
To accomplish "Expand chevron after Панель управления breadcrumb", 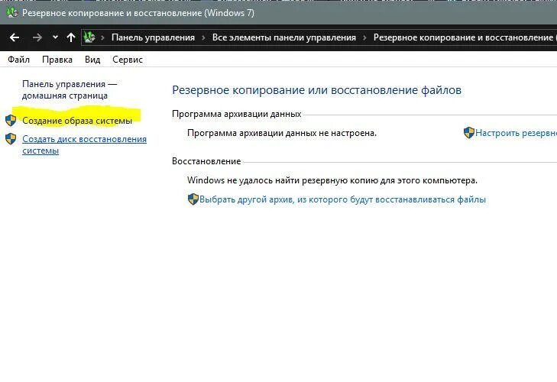I will click(x=203, y=37).
